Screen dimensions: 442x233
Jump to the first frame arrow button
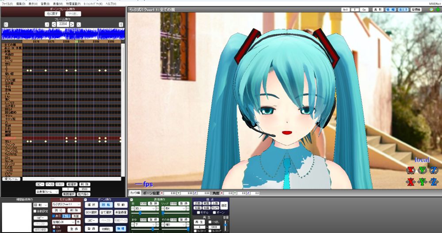(x=6, y=24)
